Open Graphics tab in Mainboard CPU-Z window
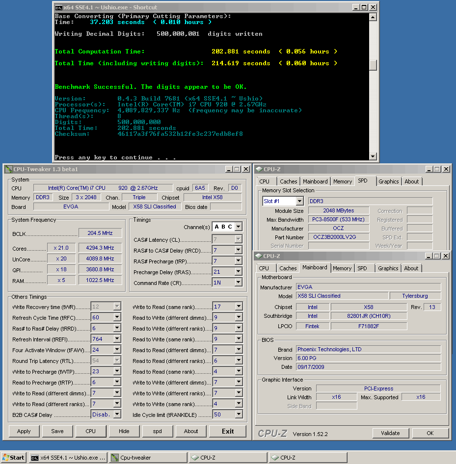Screen dimensions: 456x464 click(388, 268)
